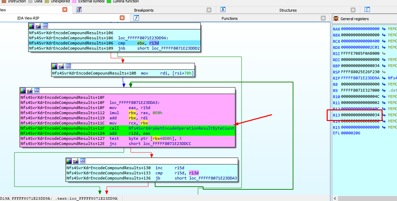
Task: Select R9 value FFFFF8071E327000
Action: tap(360, 90)
